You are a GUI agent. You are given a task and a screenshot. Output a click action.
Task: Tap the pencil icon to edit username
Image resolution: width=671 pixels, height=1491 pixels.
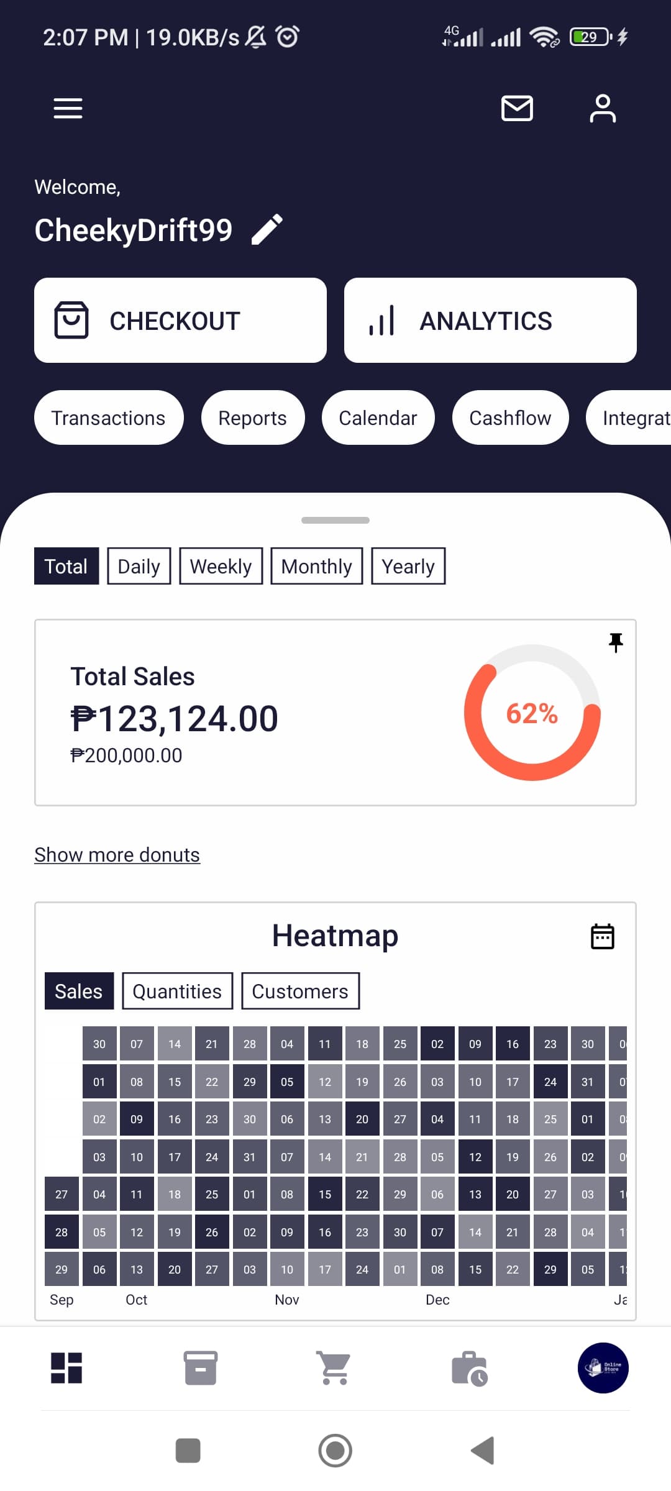pos(267,230)
